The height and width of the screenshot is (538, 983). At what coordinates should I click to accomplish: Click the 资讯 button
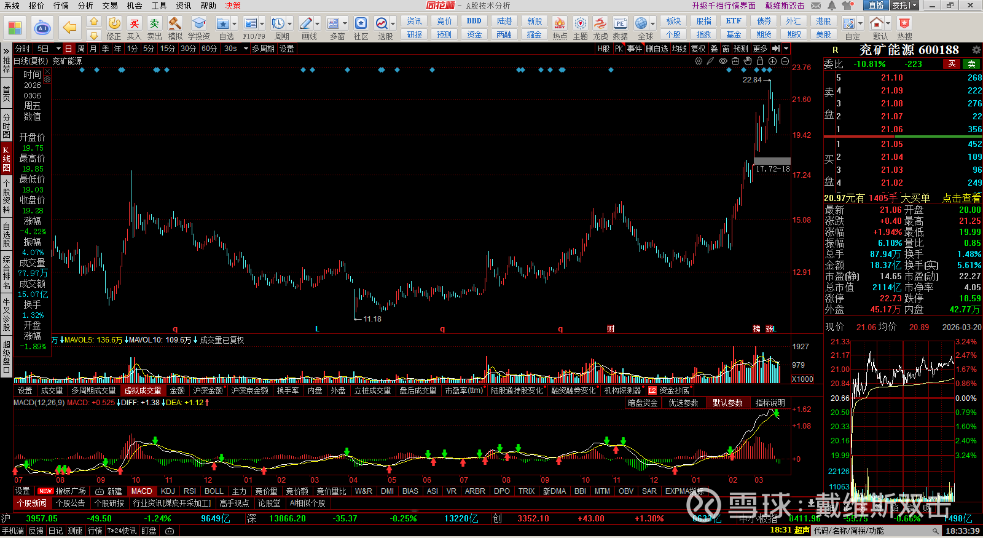[415, 22]
